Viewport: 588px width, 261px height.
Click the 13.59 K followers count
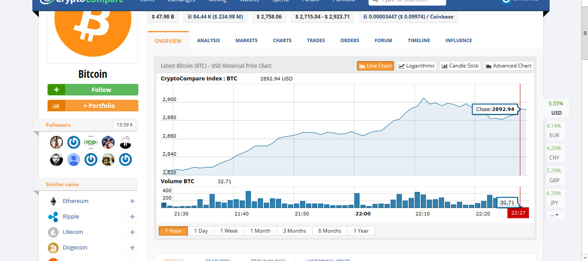[x=125, y=125]
